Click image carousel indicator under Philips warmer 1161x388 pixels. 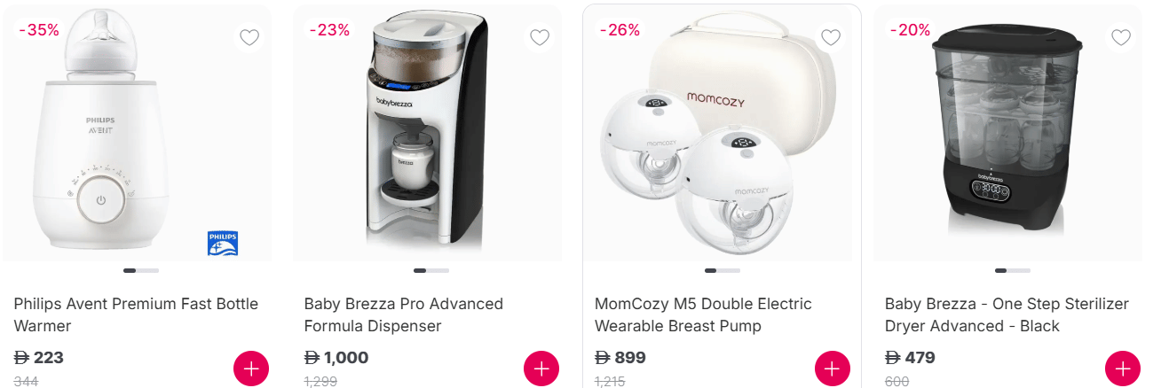click(141, 270)
